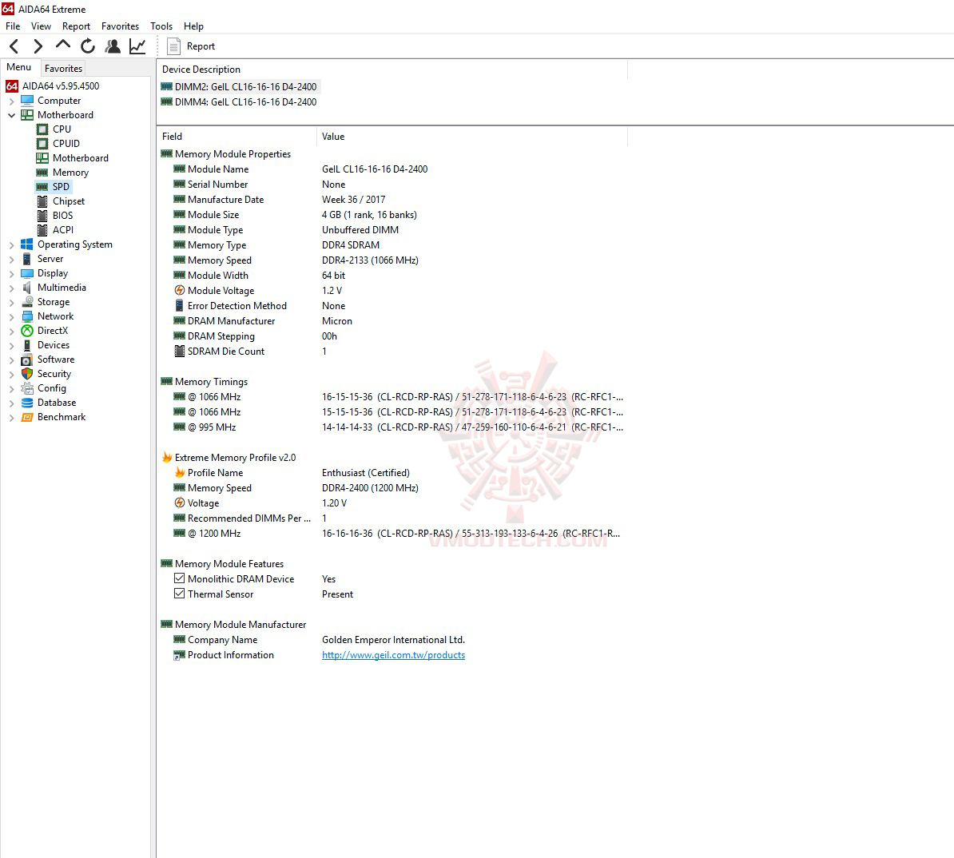Expand the Storage tree node
The width and height of the screenshot is (954, 858).
pyautogui.click(x=11, y=303)
